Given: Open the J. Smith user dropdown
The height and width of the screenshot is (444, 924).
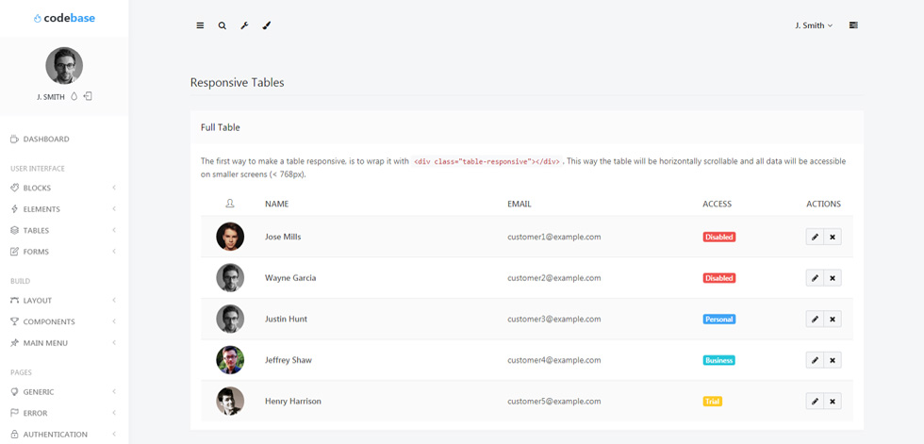Looking at the screenshot, I should [x=814, y=25].
